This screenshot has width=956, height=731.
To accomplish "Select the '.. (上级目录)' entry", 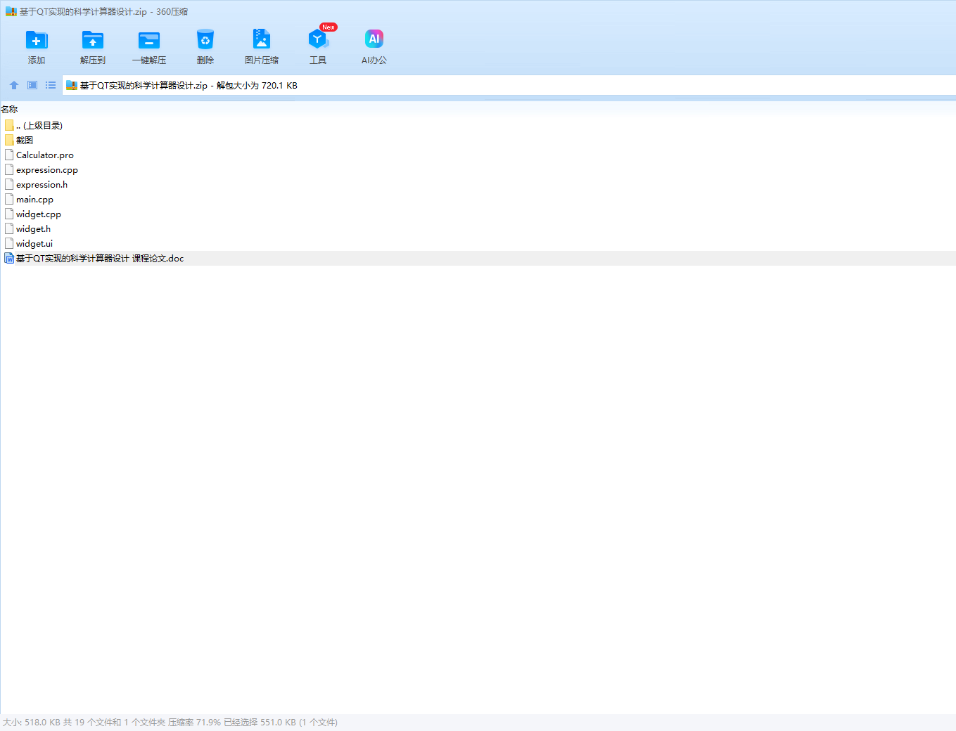I will coord(39,126).
